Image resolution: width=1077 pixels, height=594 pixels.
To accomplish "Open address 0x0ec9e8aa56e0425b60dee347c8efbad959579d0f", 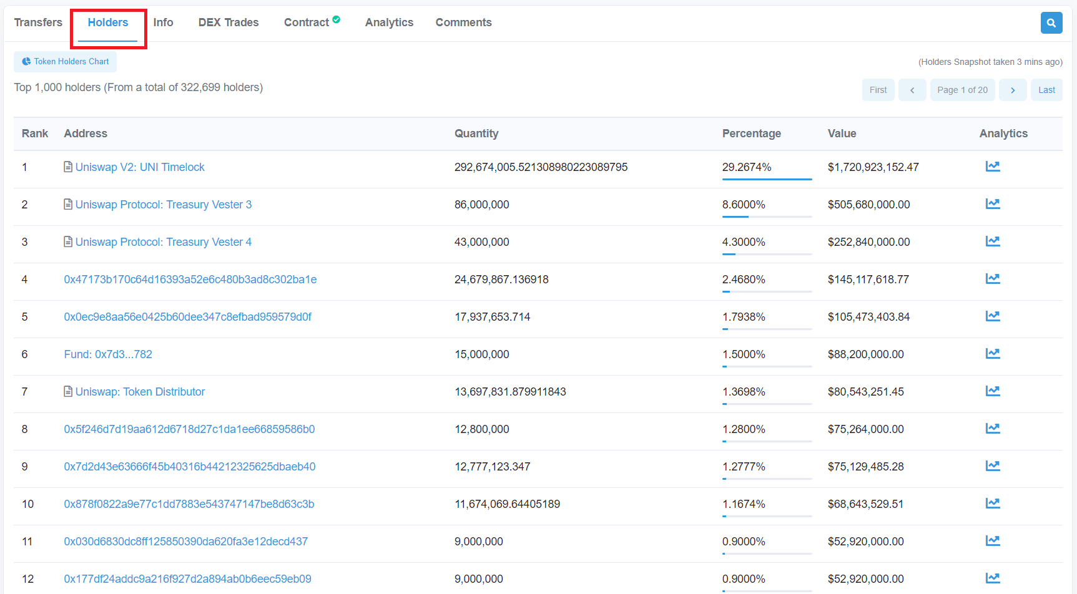I will 188,317.
